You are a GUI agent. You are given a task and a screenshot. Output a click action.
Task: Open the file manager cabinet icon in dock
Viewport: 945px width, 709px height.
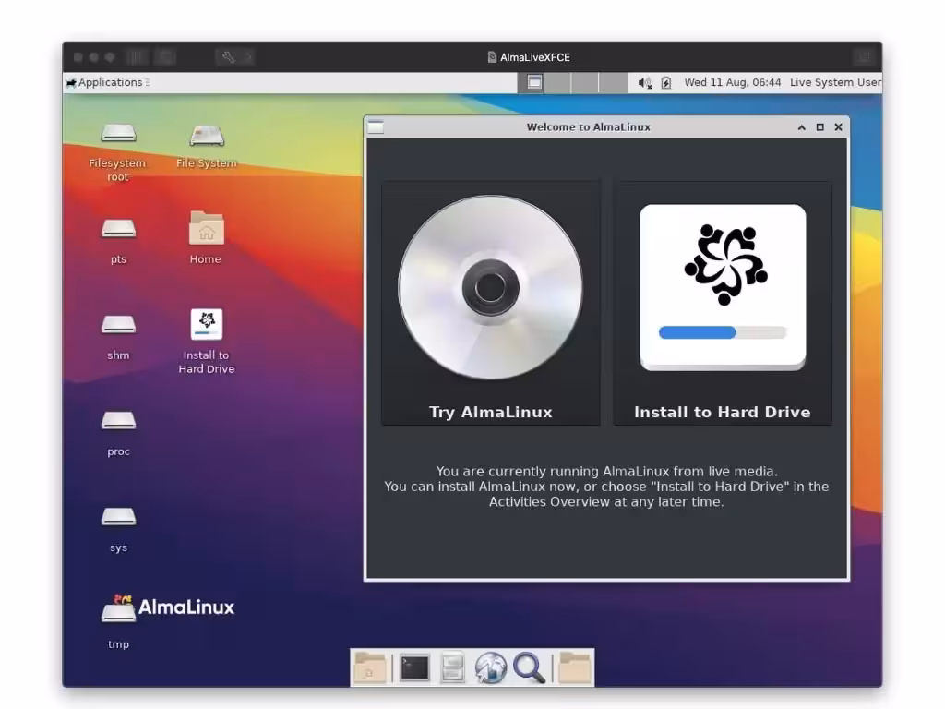click(452, 668)
